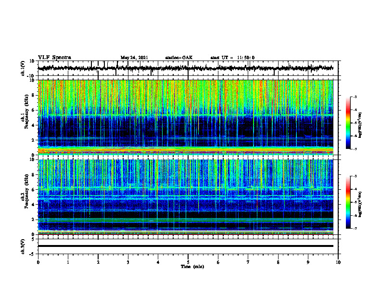Viewport: 381px width, 294px height.
Task: Click the 'ch.1(V)' waveform axis label
Action: coord(23,68)
